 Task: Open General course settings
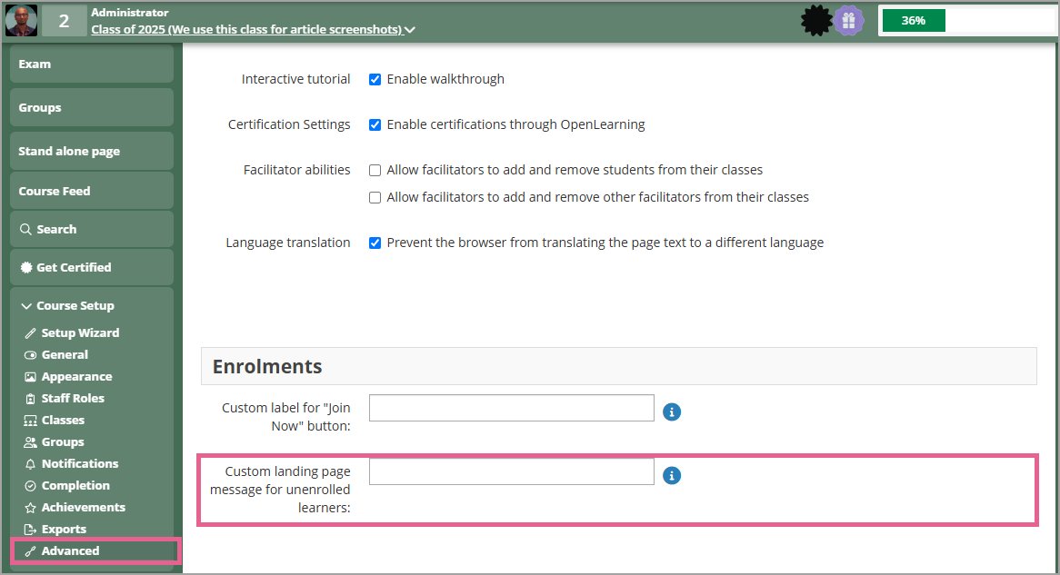point(65,355)
